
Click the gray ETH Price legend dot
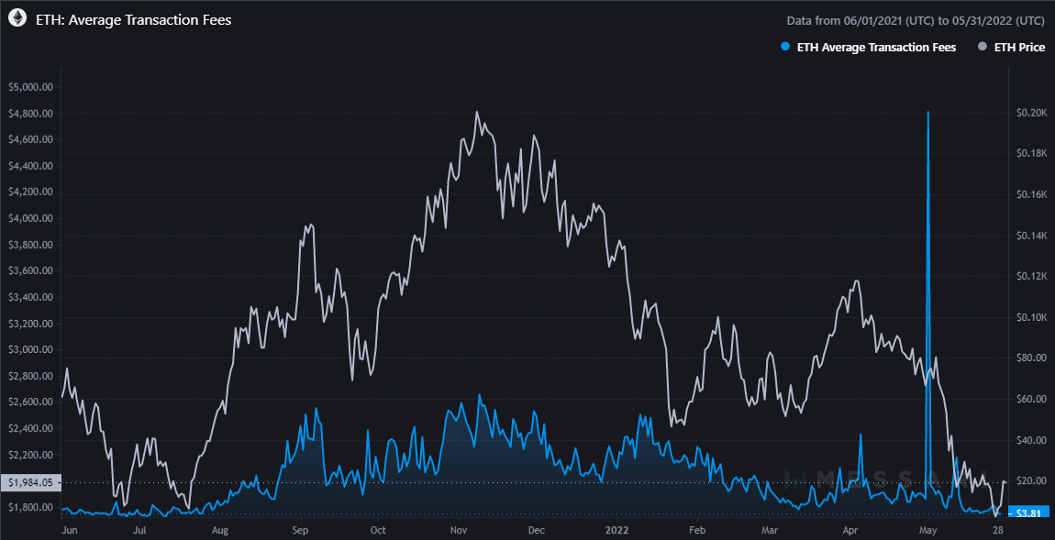tap(981, 47)
